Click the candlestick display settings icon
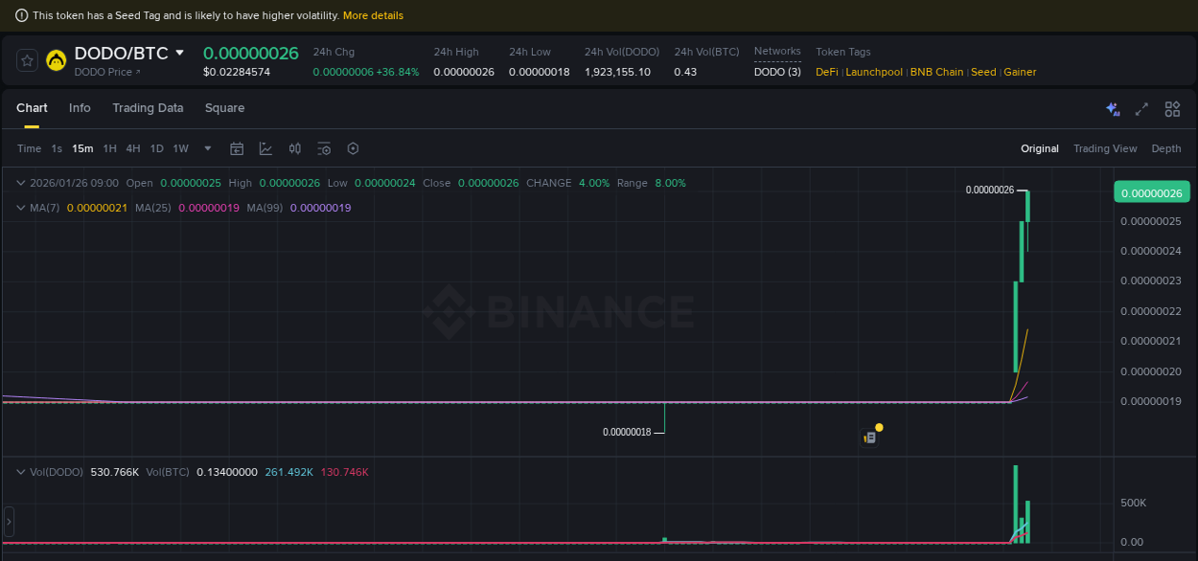1198x561 pixels. tap(294, 148)
